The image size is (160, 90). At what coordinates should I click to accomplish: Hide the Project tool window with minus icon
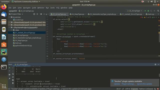click(44, 14)
